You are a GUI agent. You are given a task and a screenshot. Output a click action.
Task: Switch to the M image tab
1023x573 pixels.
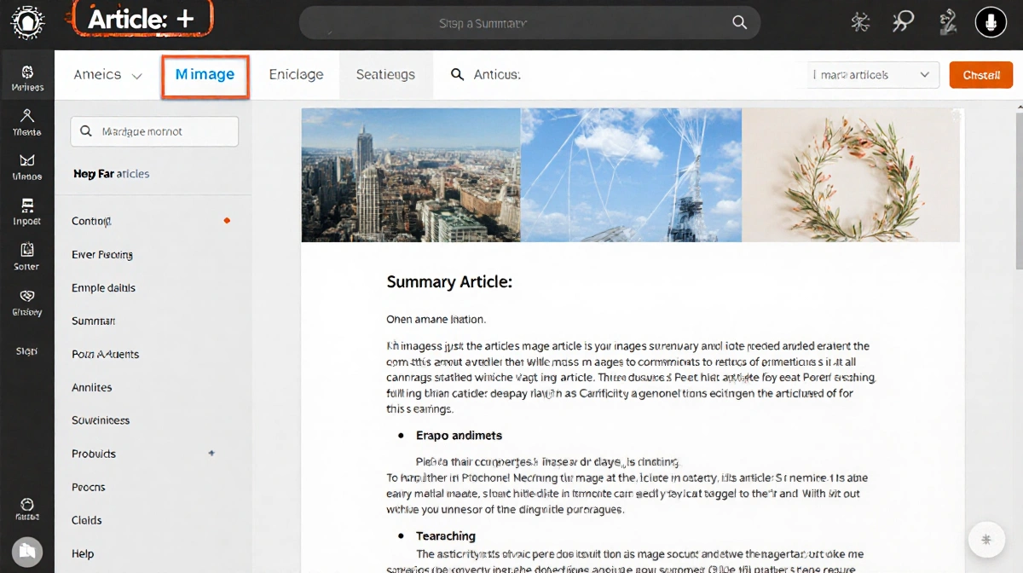(205, 75)
